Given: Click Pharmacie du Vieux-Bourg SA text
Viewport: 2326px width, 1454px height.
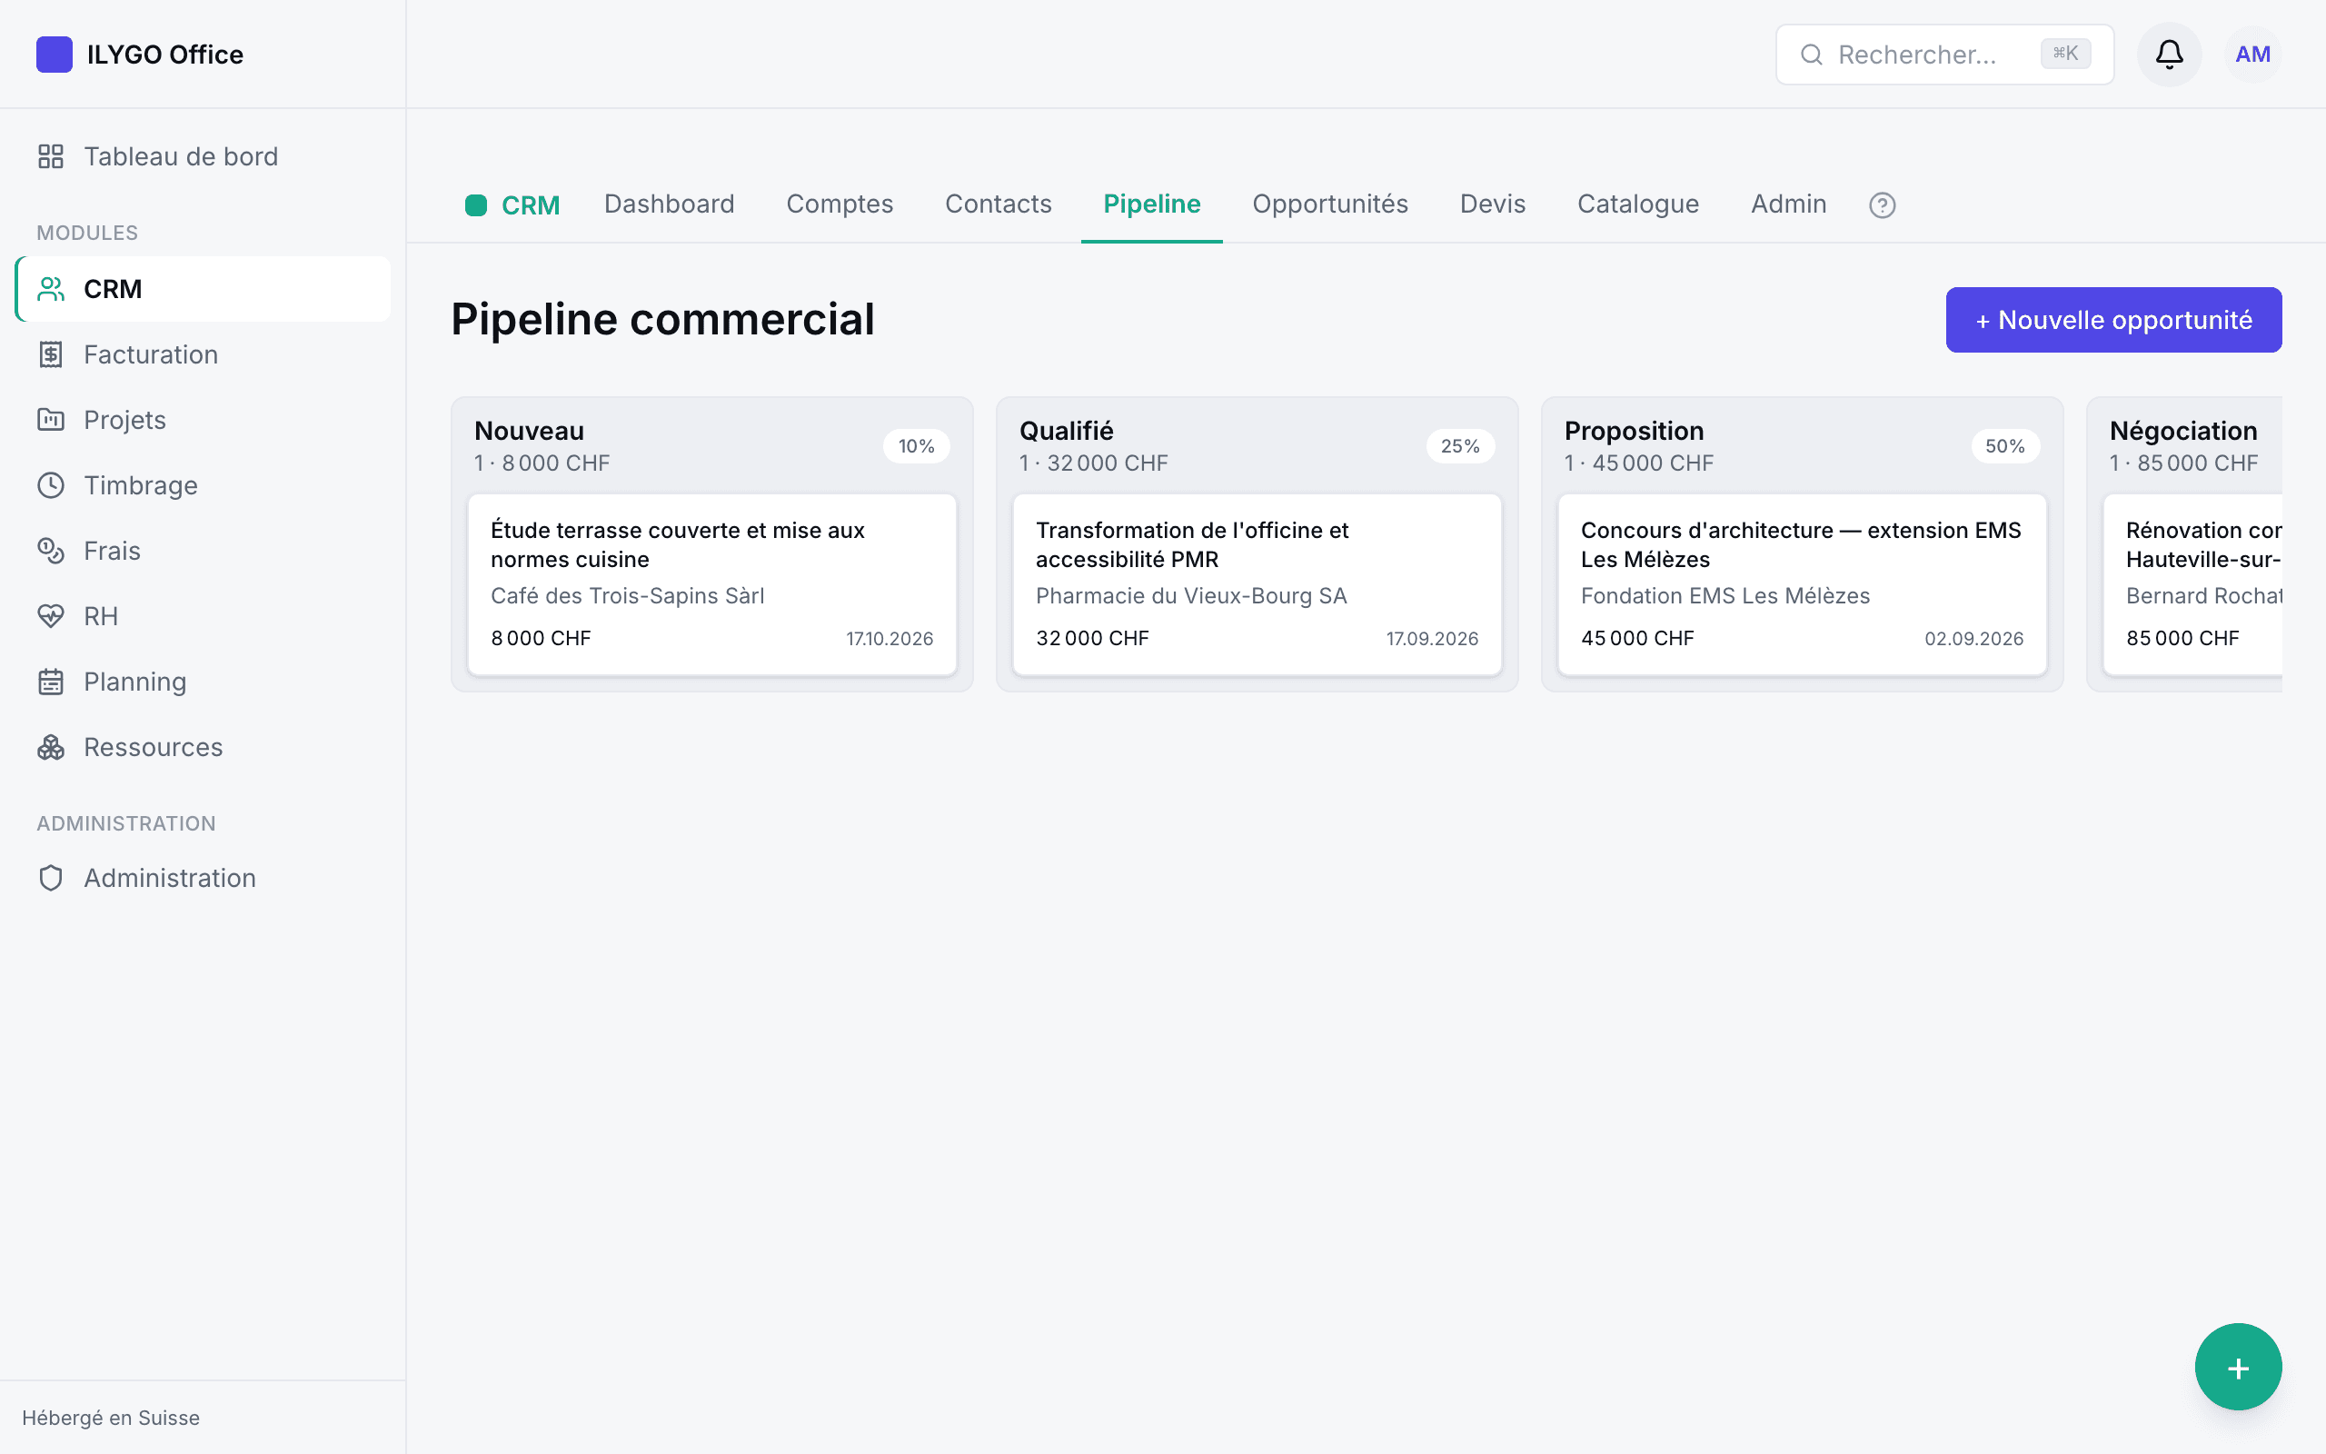Looking at the screenshot, I should tap(1191, 595).
